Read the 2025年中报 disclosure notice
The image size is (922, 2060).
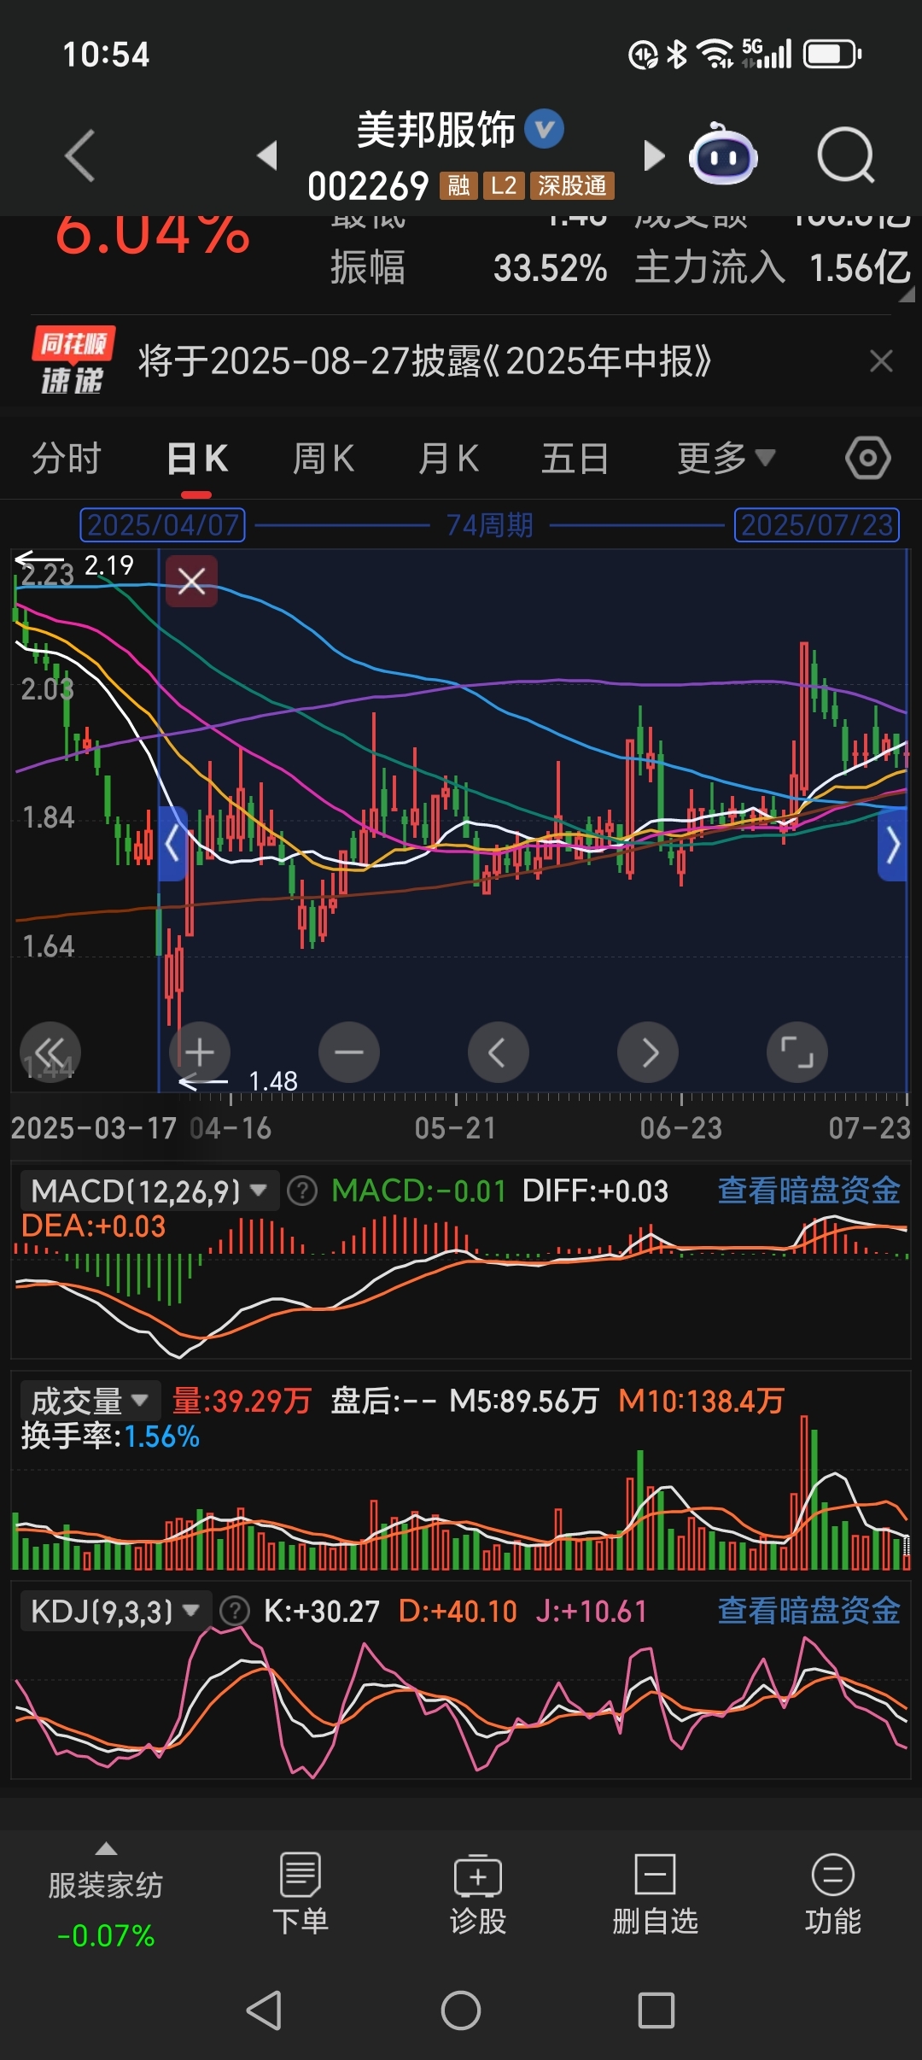point(424,361)
